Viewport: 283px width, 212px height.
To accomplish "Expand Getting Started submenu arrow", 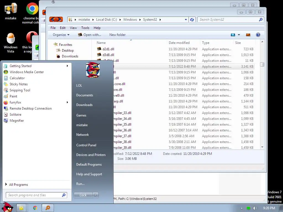I will [x=67, y=66].
